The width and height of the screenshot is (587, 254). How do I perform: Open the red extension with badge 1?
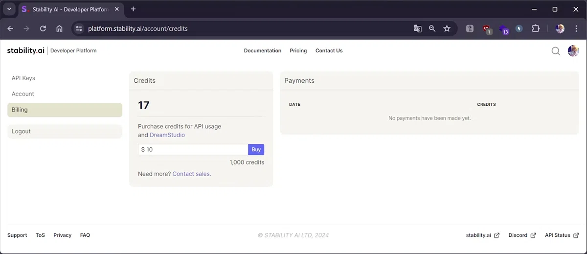[487, 29]
